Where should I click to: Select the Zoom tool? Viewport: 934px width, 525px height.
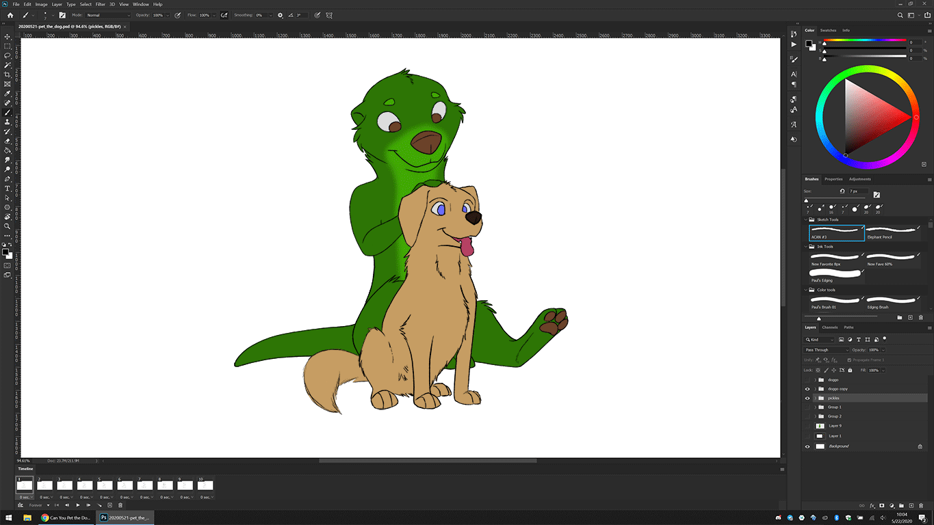tap(8, 226)
